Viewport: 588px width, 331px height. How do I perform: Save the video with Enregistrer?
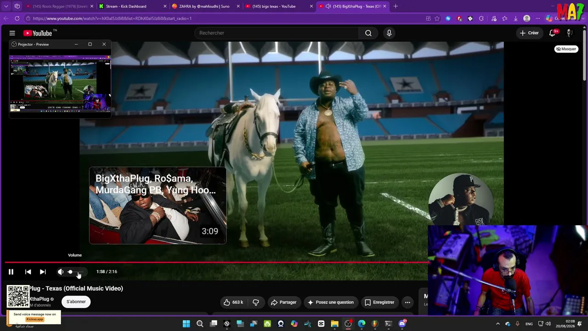click(379, 302)
